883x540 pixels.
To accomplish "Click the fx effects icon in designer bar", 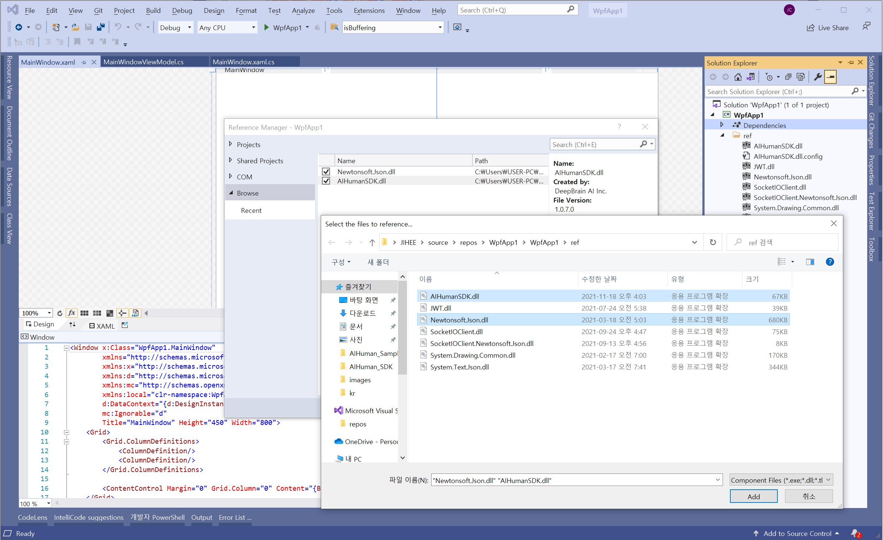I will click(x=72, y=313).
